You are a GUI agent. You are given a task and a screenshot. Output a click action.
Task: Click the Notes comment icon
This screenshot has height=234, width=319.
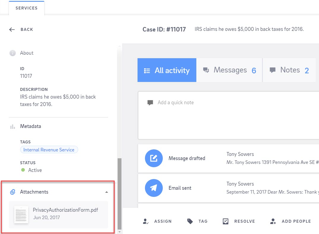(x=272, y=70)
